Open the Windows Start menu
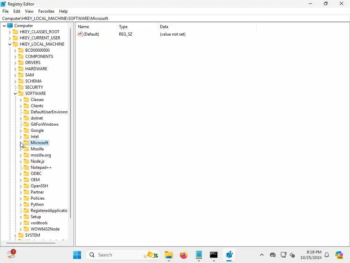 [x=77, y=255]
